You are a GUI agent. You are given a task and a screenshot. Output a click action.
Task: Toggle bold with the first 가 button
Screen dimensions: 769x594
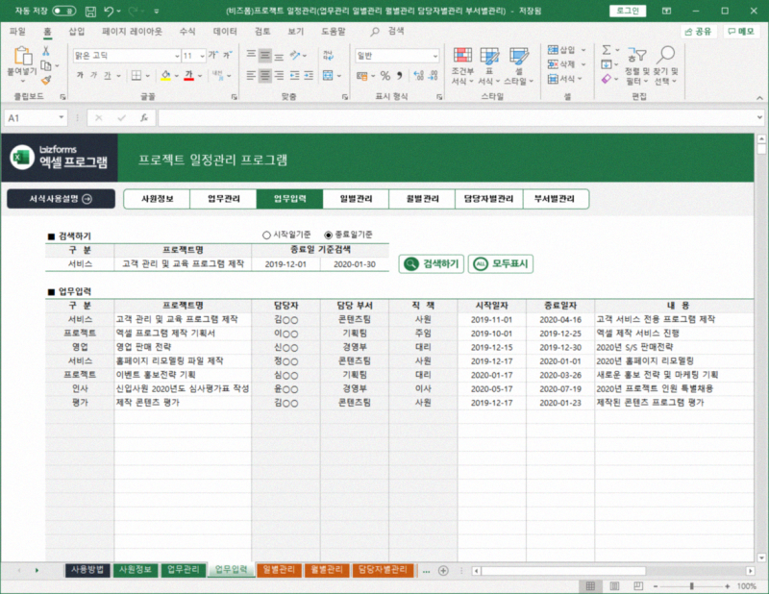pos(80,76)
